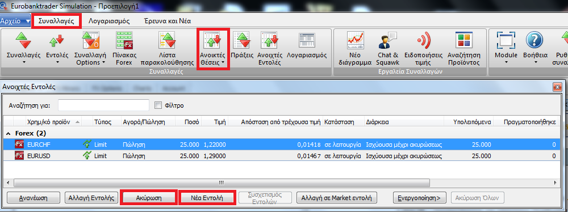
Task: Click the 1,29000 price cell
Action: 215,156
